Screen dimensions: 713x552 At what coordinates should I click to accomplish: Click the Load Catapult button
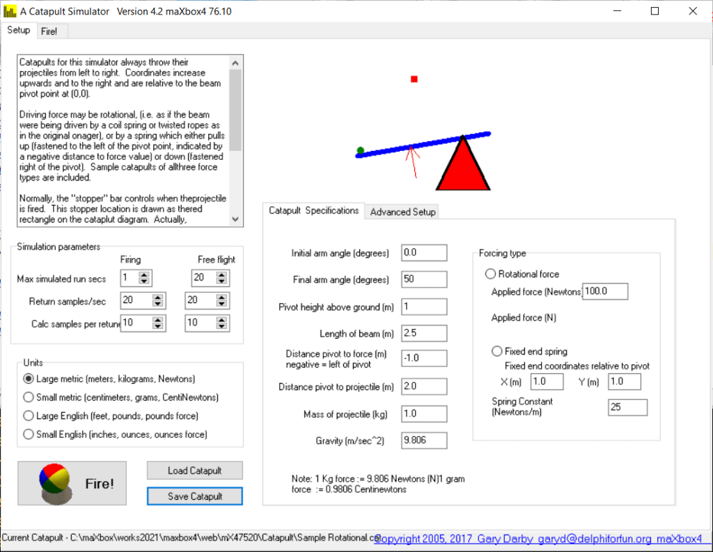click(x=194, y=471)
